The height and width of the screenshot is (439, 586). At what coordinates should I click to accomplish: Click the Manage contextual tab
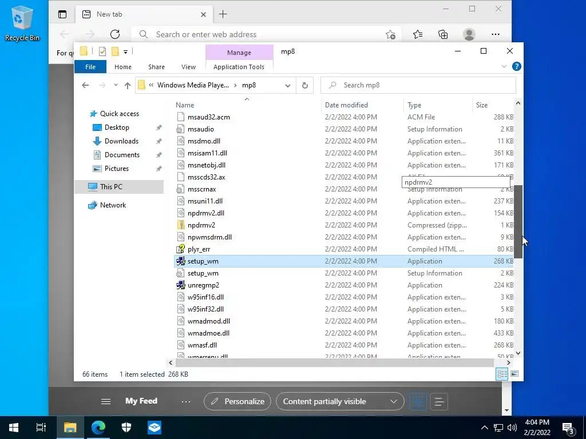[239, 53]
